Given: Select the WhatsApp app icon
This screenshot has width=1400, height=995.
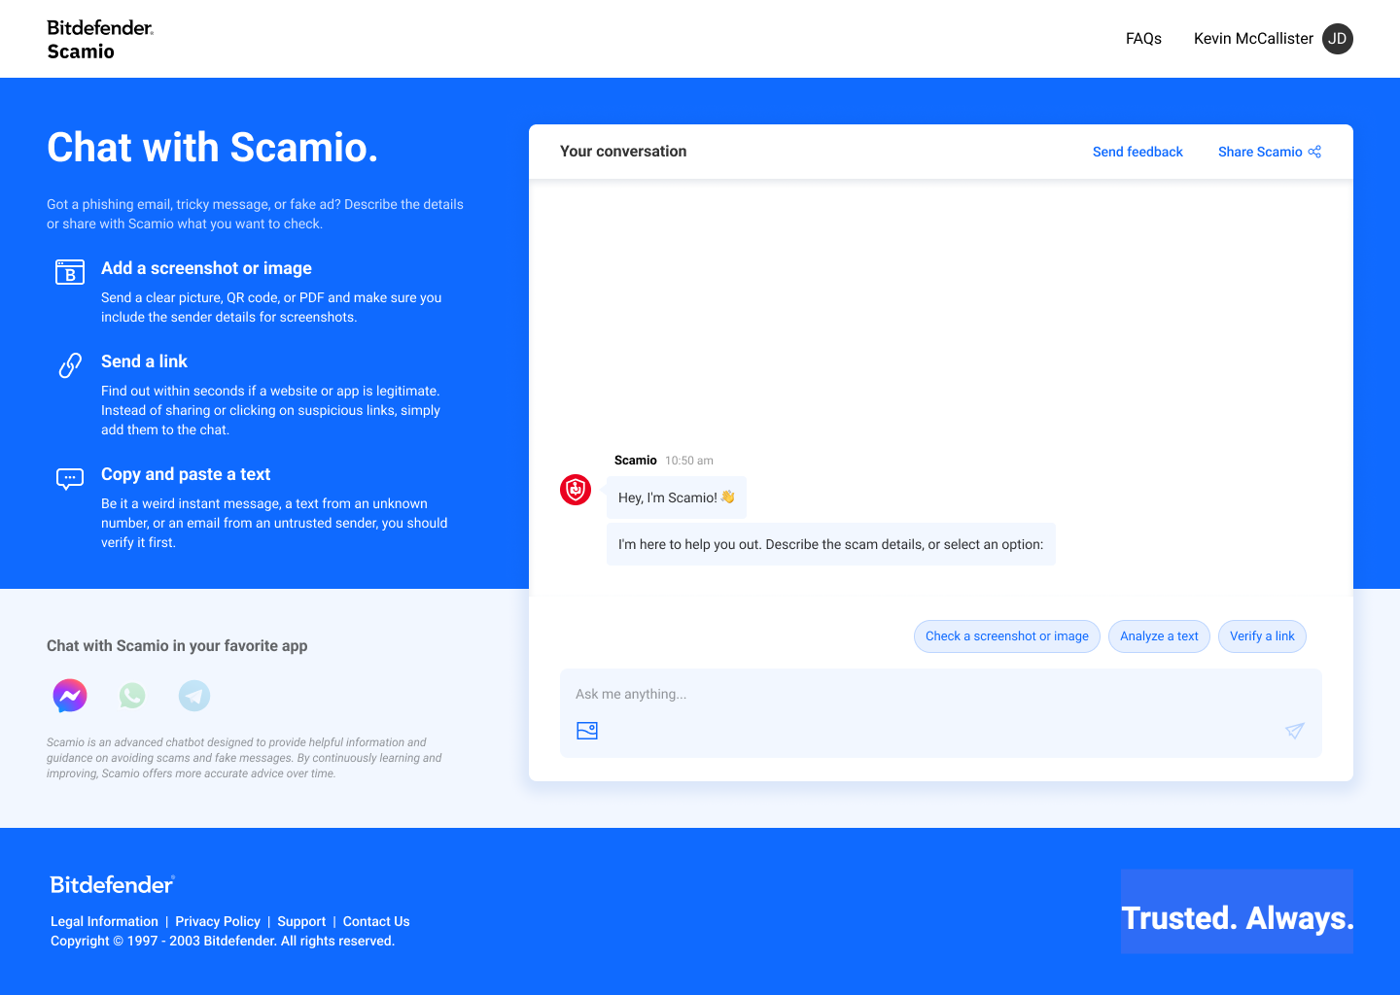Looking at the screenshot, I should 131,696.
